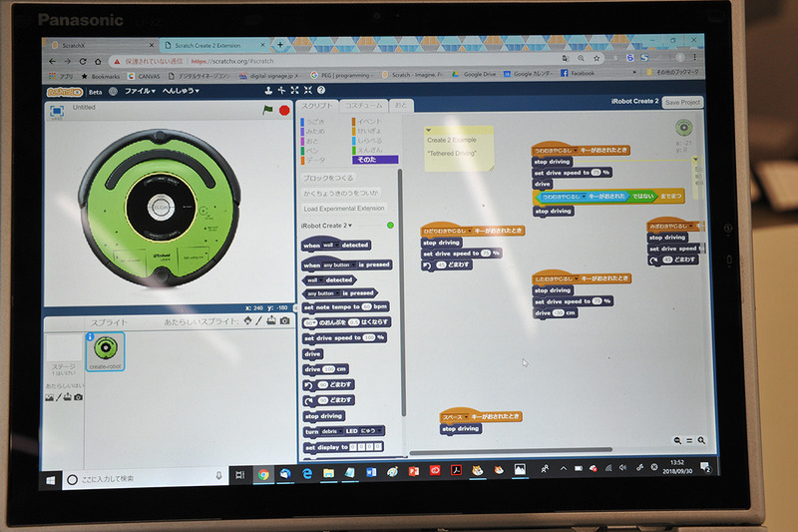This screenshot has height=532, width=798.
Task: Click the Windows taskbar search box
Action: click(x=145, y=478)
